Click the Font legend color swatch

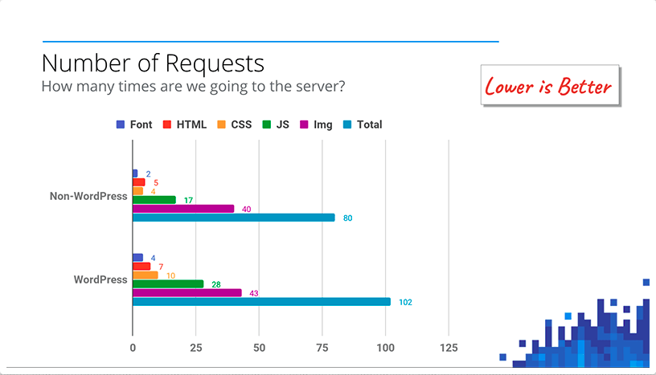(x=121, y=124)
